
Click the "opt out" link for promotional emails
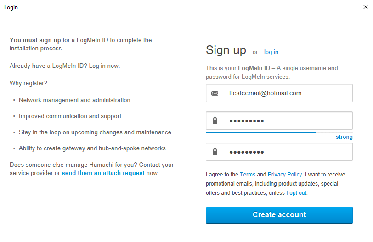pos(298,193)
